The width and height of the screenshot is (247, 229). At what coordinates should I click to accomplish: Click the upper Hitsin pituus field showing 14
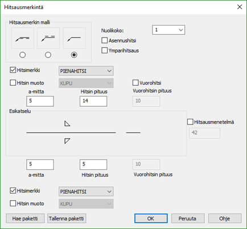click(x=93, y=101)
